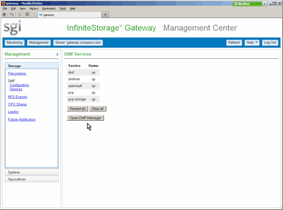Click the dmfman service name
Image resolution: width=283 pixels, height=210 pixels.
pyautogui.click(x=74, y=79)
